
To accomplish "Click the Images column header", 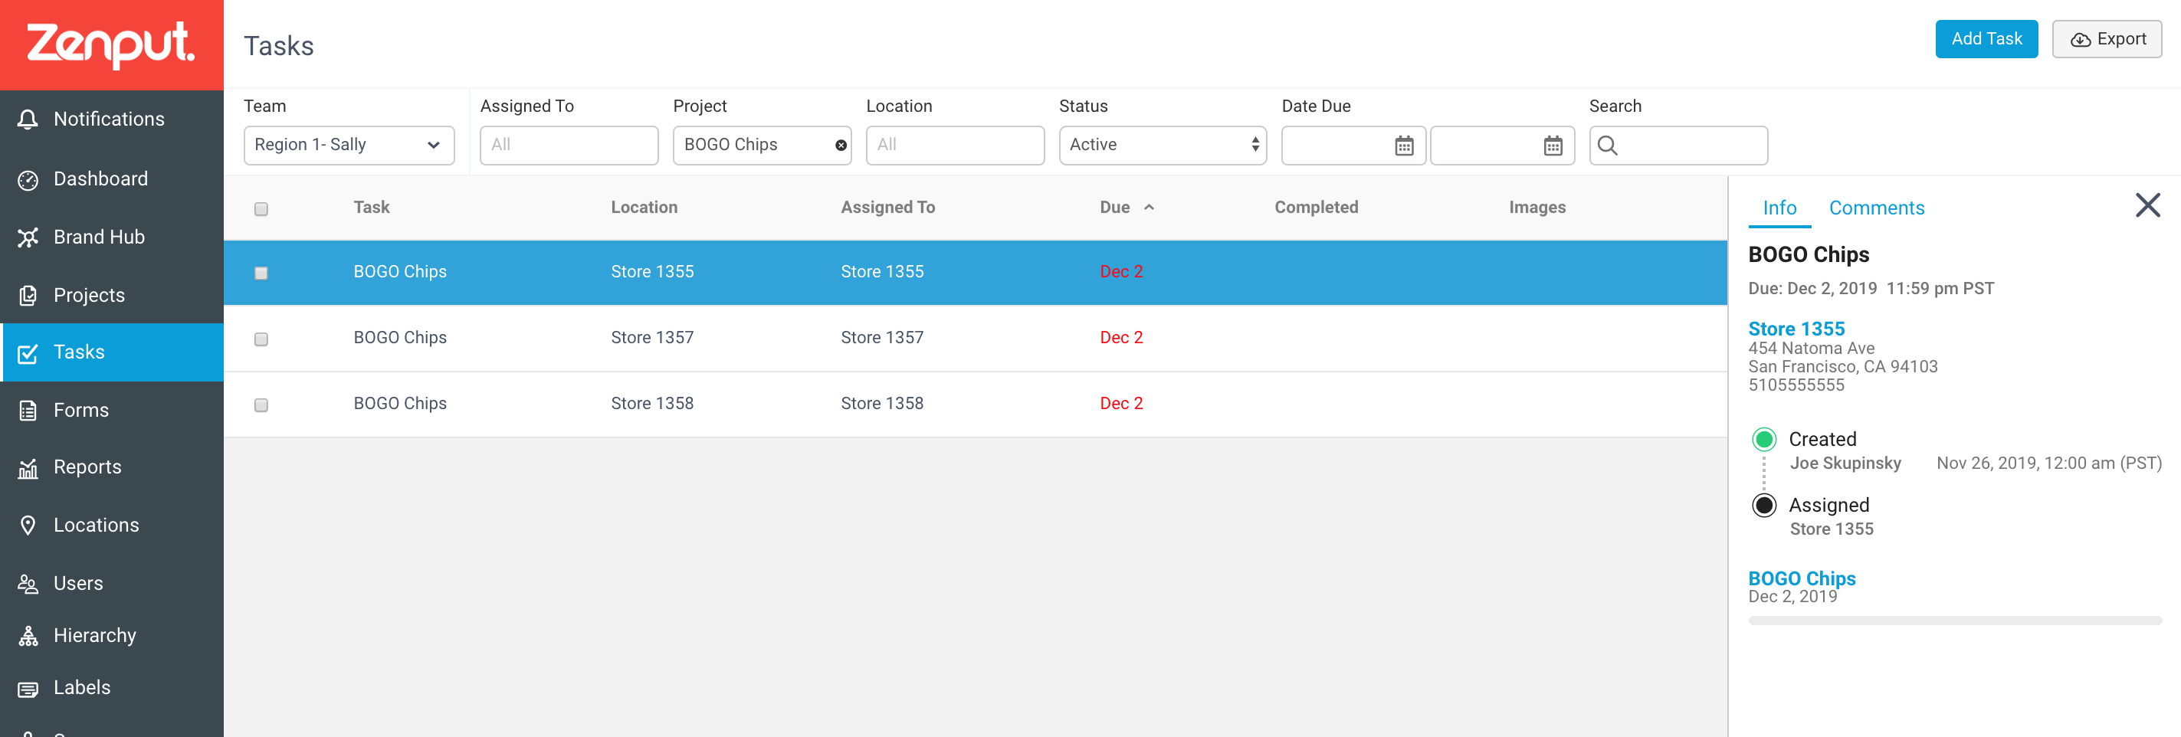I will tap(1537, 208).
